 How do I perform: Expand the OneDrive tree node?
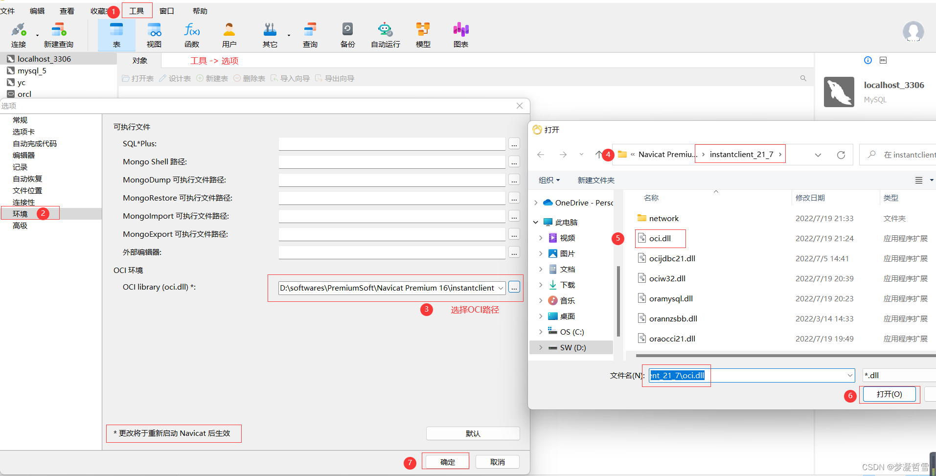click(536, 203)
